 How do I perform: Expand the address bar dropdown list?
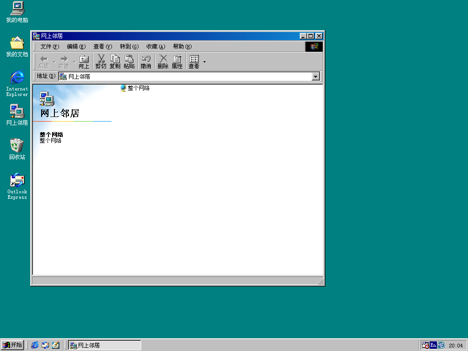315,76
